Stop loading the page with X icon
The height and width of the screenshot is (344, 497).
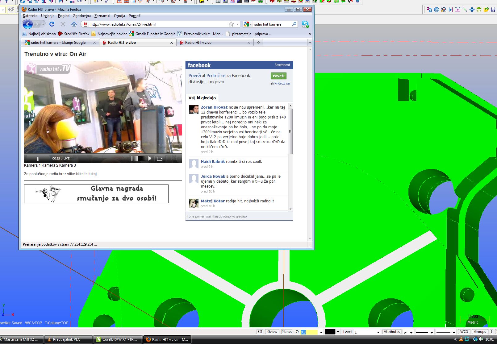point(63,24)
